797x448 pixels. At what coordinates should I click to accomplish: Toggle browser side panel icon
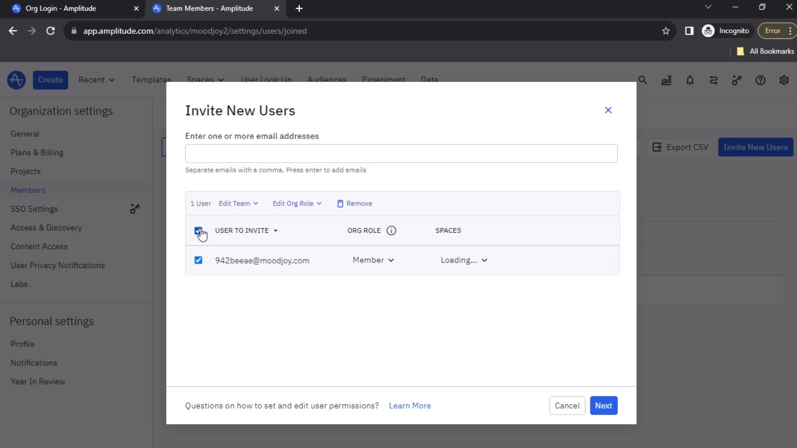click(689, 31)
